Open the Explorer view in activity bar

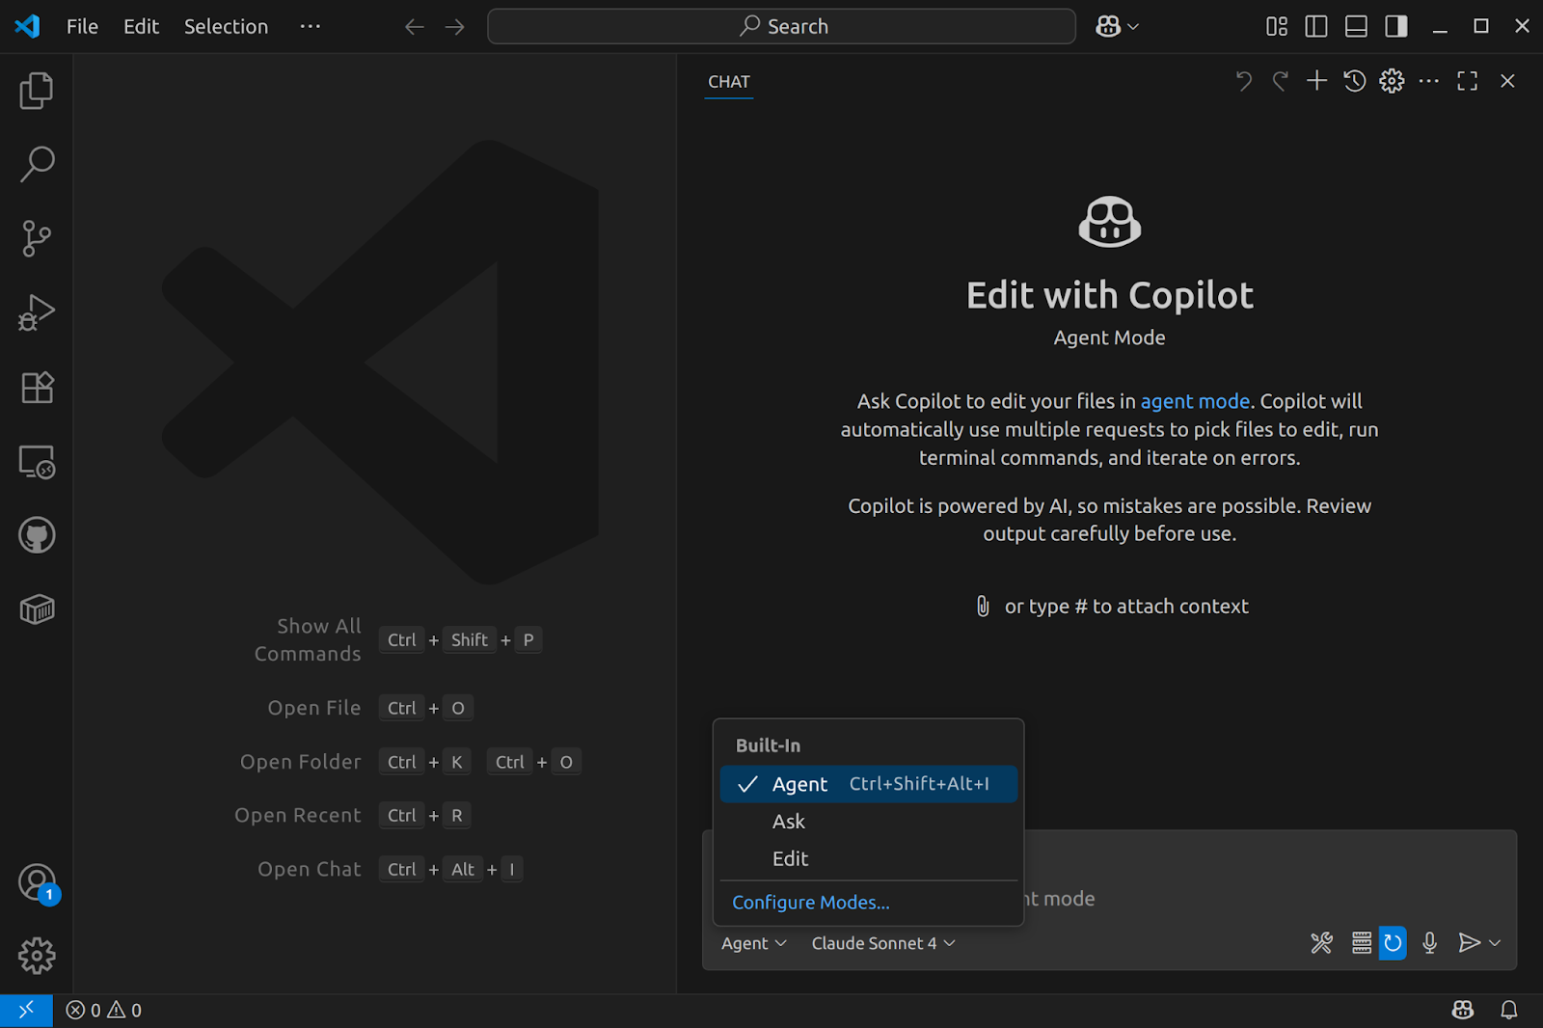coord(37,91)
